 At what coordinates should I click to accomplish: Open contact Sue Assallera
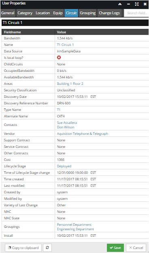pyautogui.click(x=67, y=123)
